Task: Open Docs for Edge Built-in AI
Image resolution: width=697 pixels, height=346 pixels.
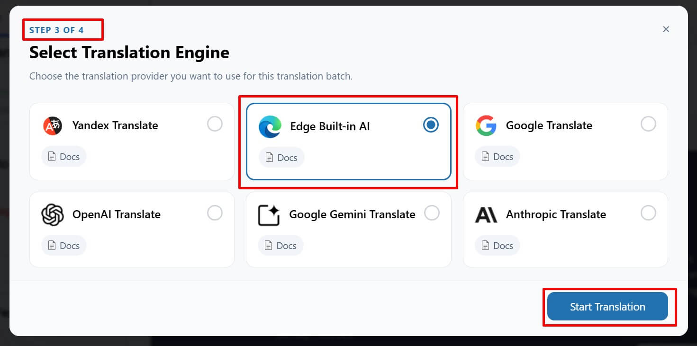Action: click(281, 158)
